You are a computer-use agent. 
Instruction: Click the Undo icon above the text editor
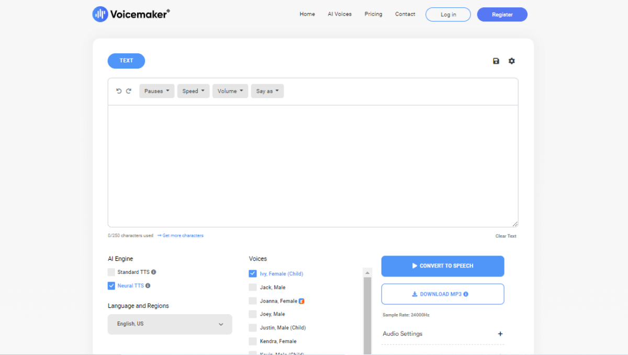[119, 91]
